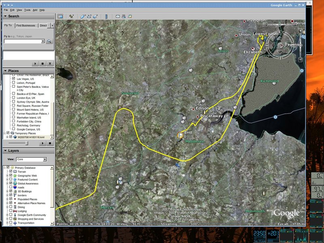Click the N north indicator on compass
The image size is (324, 243).
[279, 32]
